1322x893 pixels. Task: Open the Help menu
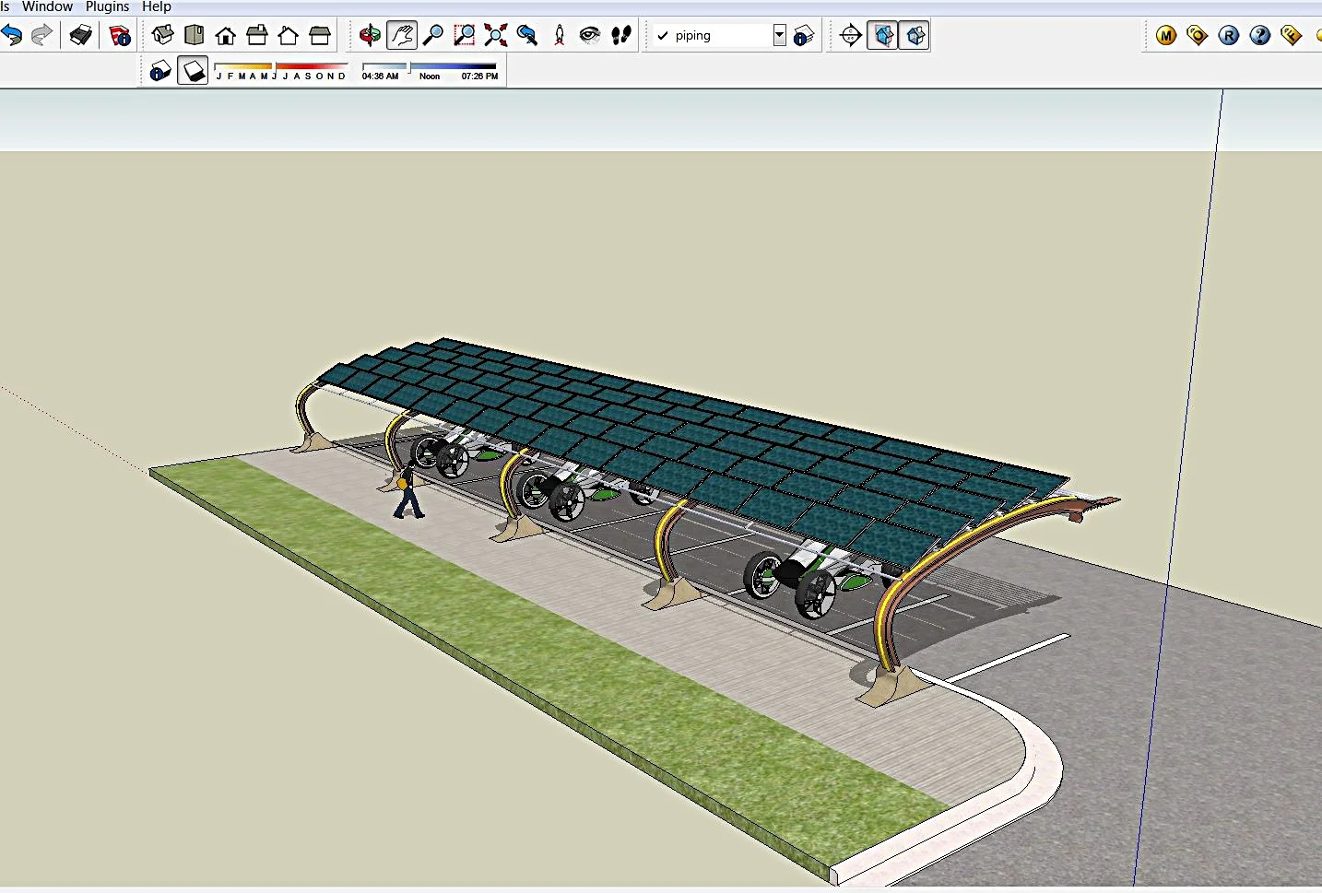point(156,6)
